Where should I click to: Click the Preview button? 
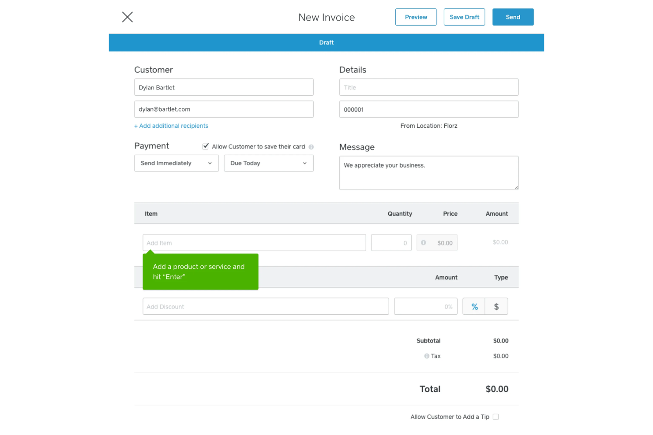(416, 17)
